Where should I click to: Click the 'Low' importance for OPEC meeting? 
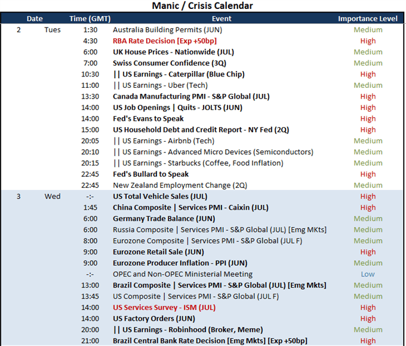(368, 274)
